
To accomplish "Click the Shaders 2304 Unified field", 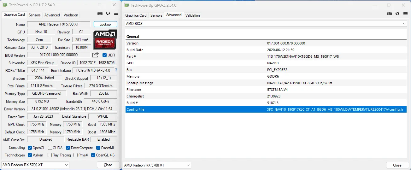I will pyautogui.click(x=44, y=78).
